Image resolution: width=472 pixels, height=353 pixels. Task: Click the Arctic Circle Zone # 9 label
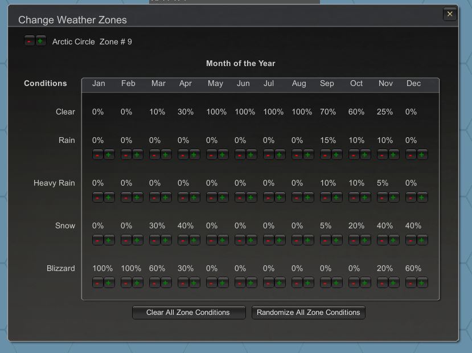tap(92, 42)
